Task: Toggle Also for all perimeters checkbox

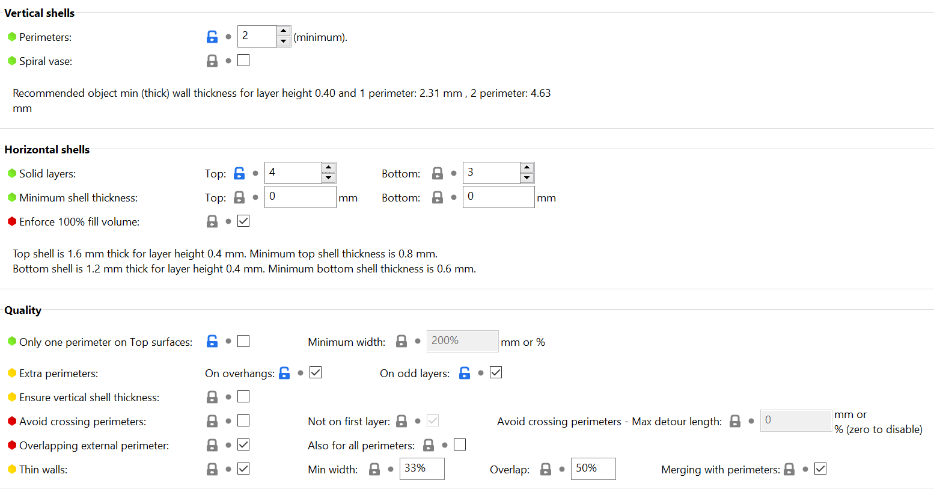Action: [460, 444]
